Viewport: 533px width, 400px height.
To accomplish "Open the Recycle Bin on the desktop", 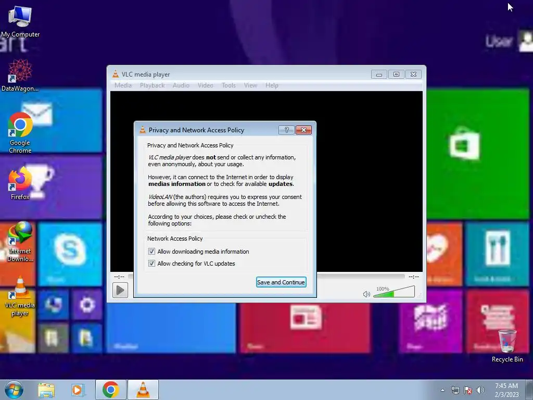I will (507, 346).
